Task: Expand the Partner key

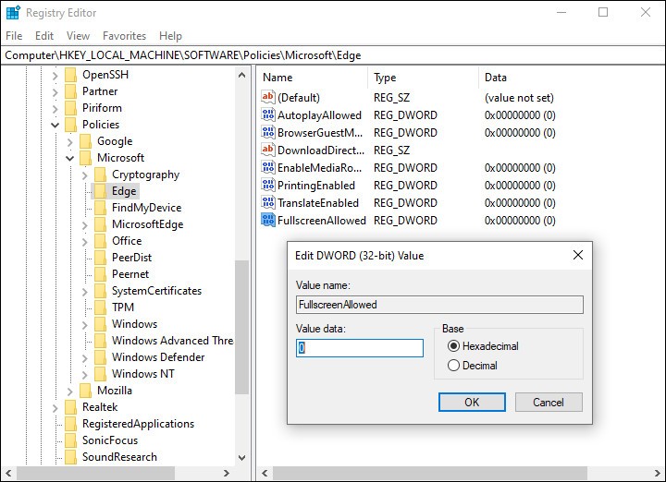Action: [55, 92]
